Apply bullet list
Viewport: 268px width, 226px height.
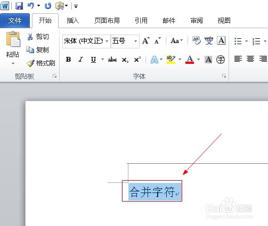[x=238, y=41]
